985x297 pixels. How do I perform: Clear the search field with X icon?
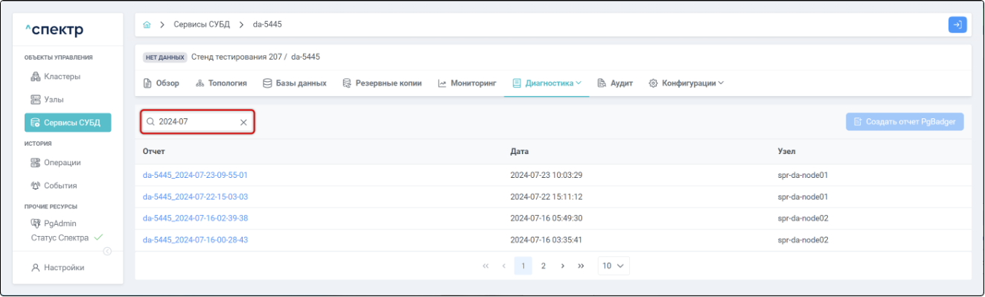(x=243, y=121)
